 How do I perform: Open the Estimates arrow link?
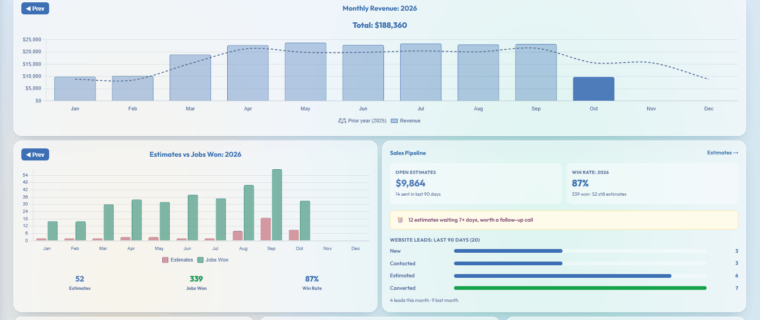click(x=722, y=153)
